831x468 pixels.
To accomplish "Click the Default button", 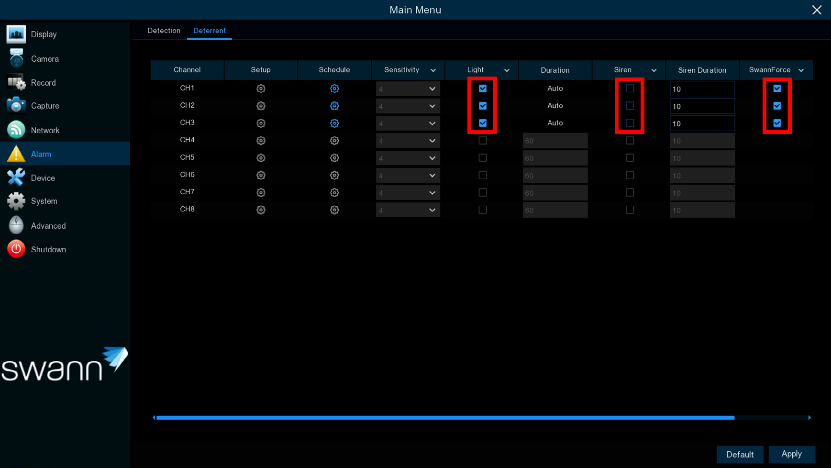I will 740,455.
